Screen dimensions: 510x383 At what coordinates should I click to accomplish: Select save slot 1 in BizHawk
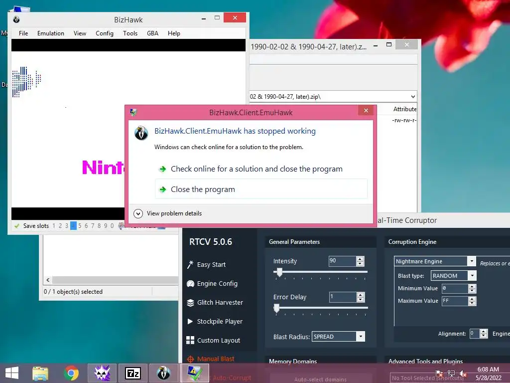[x=54, y=226]
